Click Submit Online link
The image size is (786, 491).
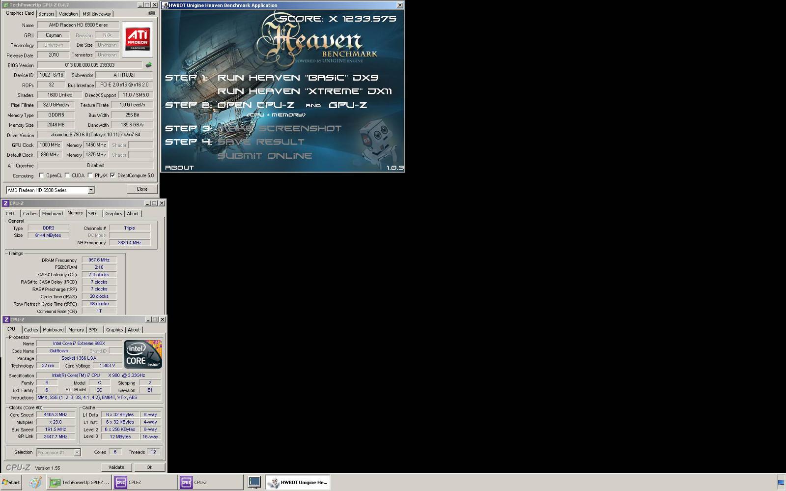[265, 156]
